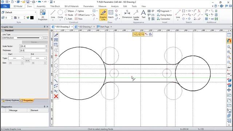The height and width of the screenshot is (131, 233).
Task: Open the File menu
Action: pyautogui.click(x=5, y=6)
